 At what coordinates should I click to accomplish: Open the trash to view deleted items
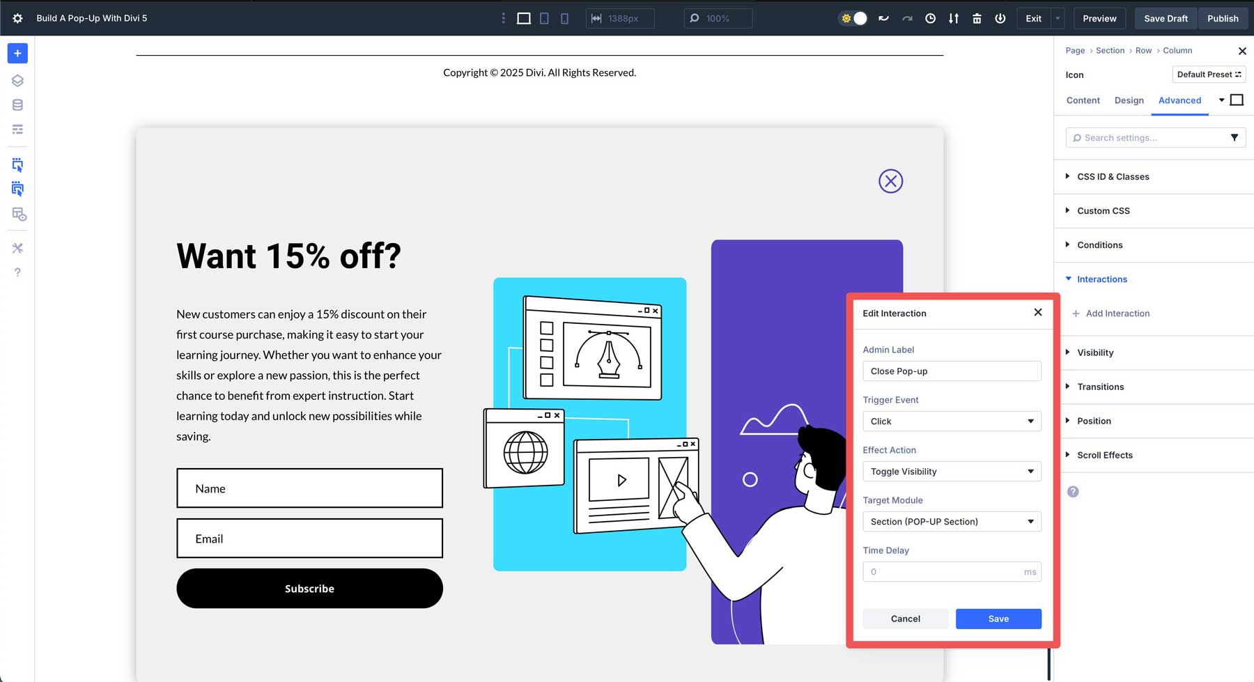(x=977, y=18)
